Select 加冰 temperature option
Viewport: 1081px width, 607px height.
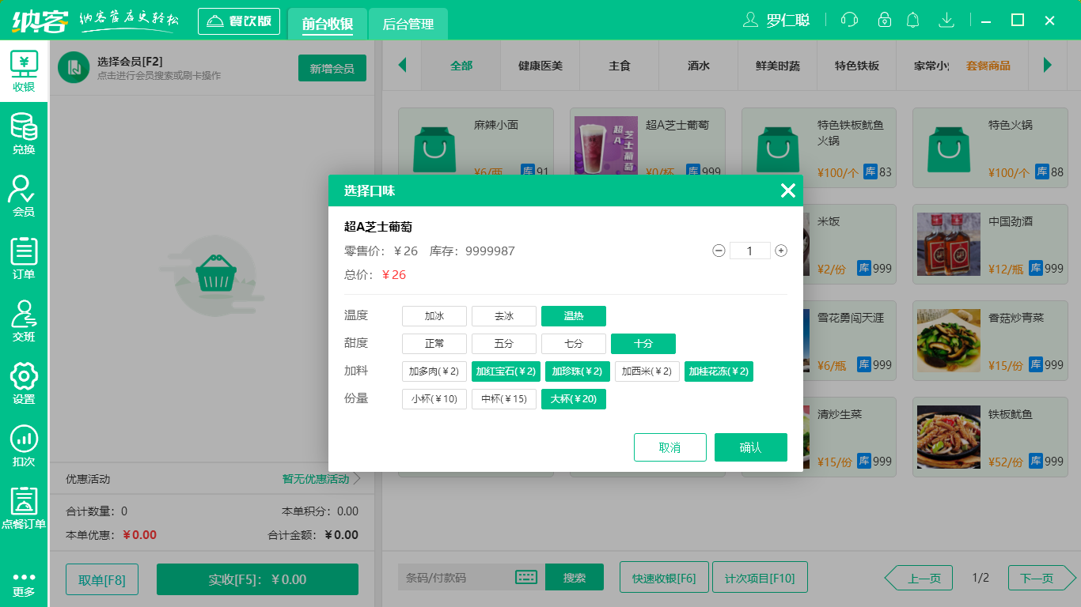coord(434,316)
